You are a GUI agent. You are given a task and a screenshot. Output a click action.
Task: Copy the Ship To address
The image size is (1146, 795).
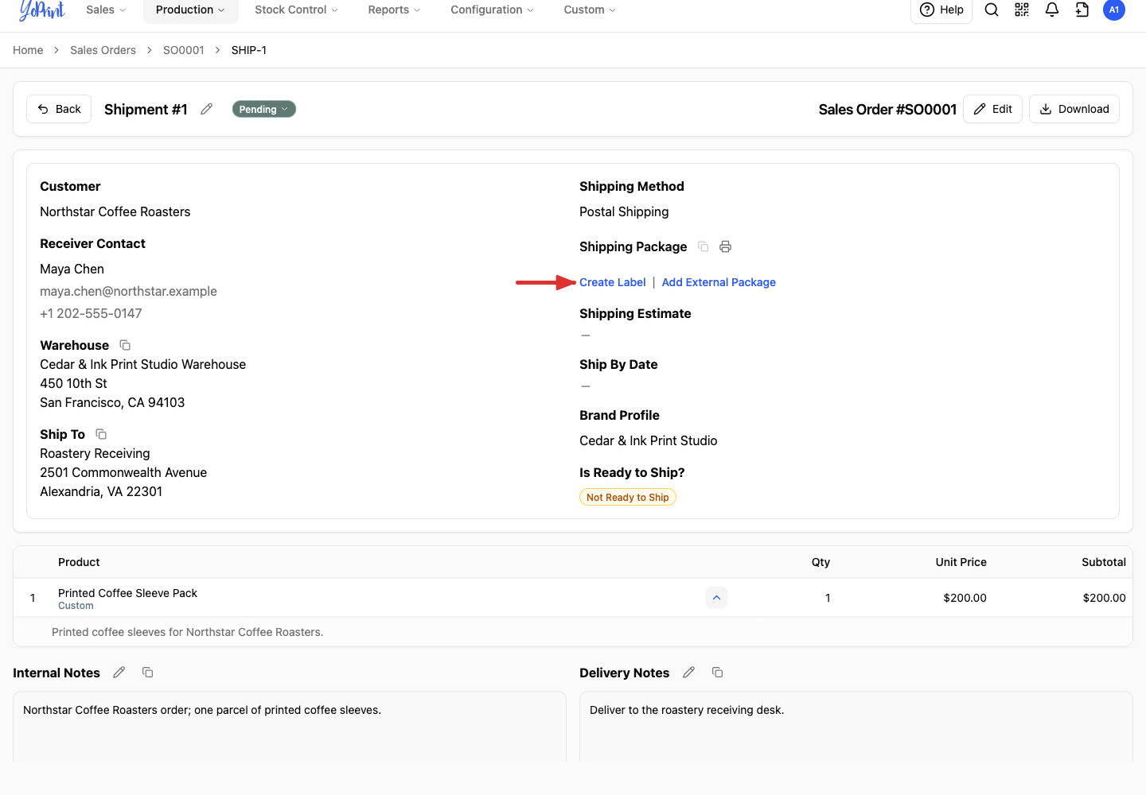tap(101, 434)
